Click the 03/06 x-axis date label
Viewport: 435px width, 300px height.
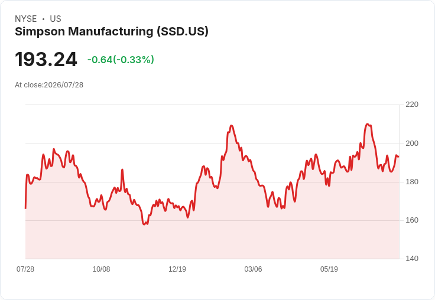coord(253,269)
